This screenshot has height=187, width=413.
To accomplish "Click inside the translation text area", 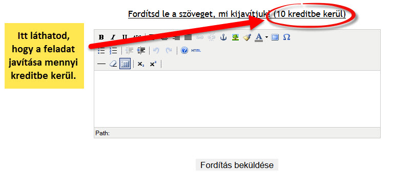I will tap(237, 99).
